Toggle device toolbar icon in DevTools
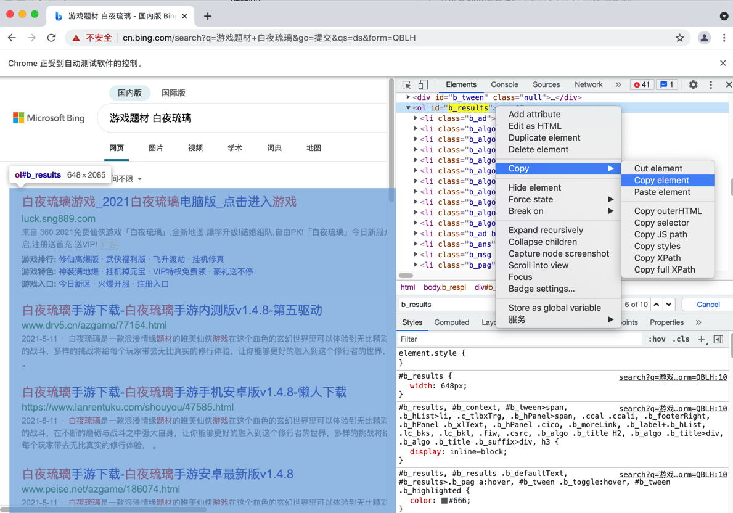 pyautogui.click(x=422, y=84)
